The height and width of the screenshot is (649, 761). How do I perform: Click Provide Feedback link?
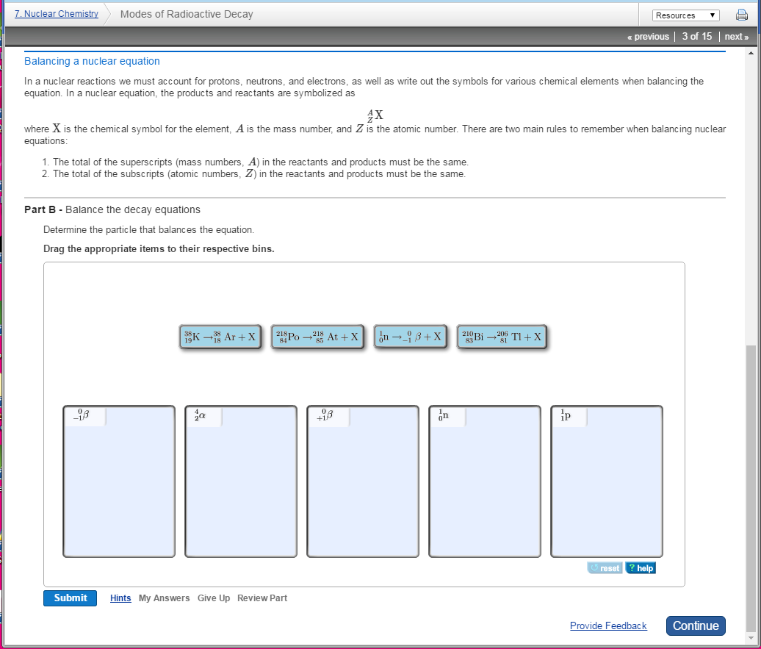click(x=608, y=625)
